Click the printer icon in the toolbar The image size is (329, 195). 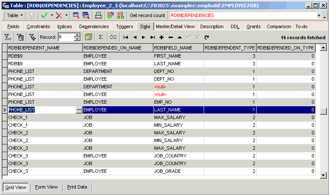[x=98, y=15]
